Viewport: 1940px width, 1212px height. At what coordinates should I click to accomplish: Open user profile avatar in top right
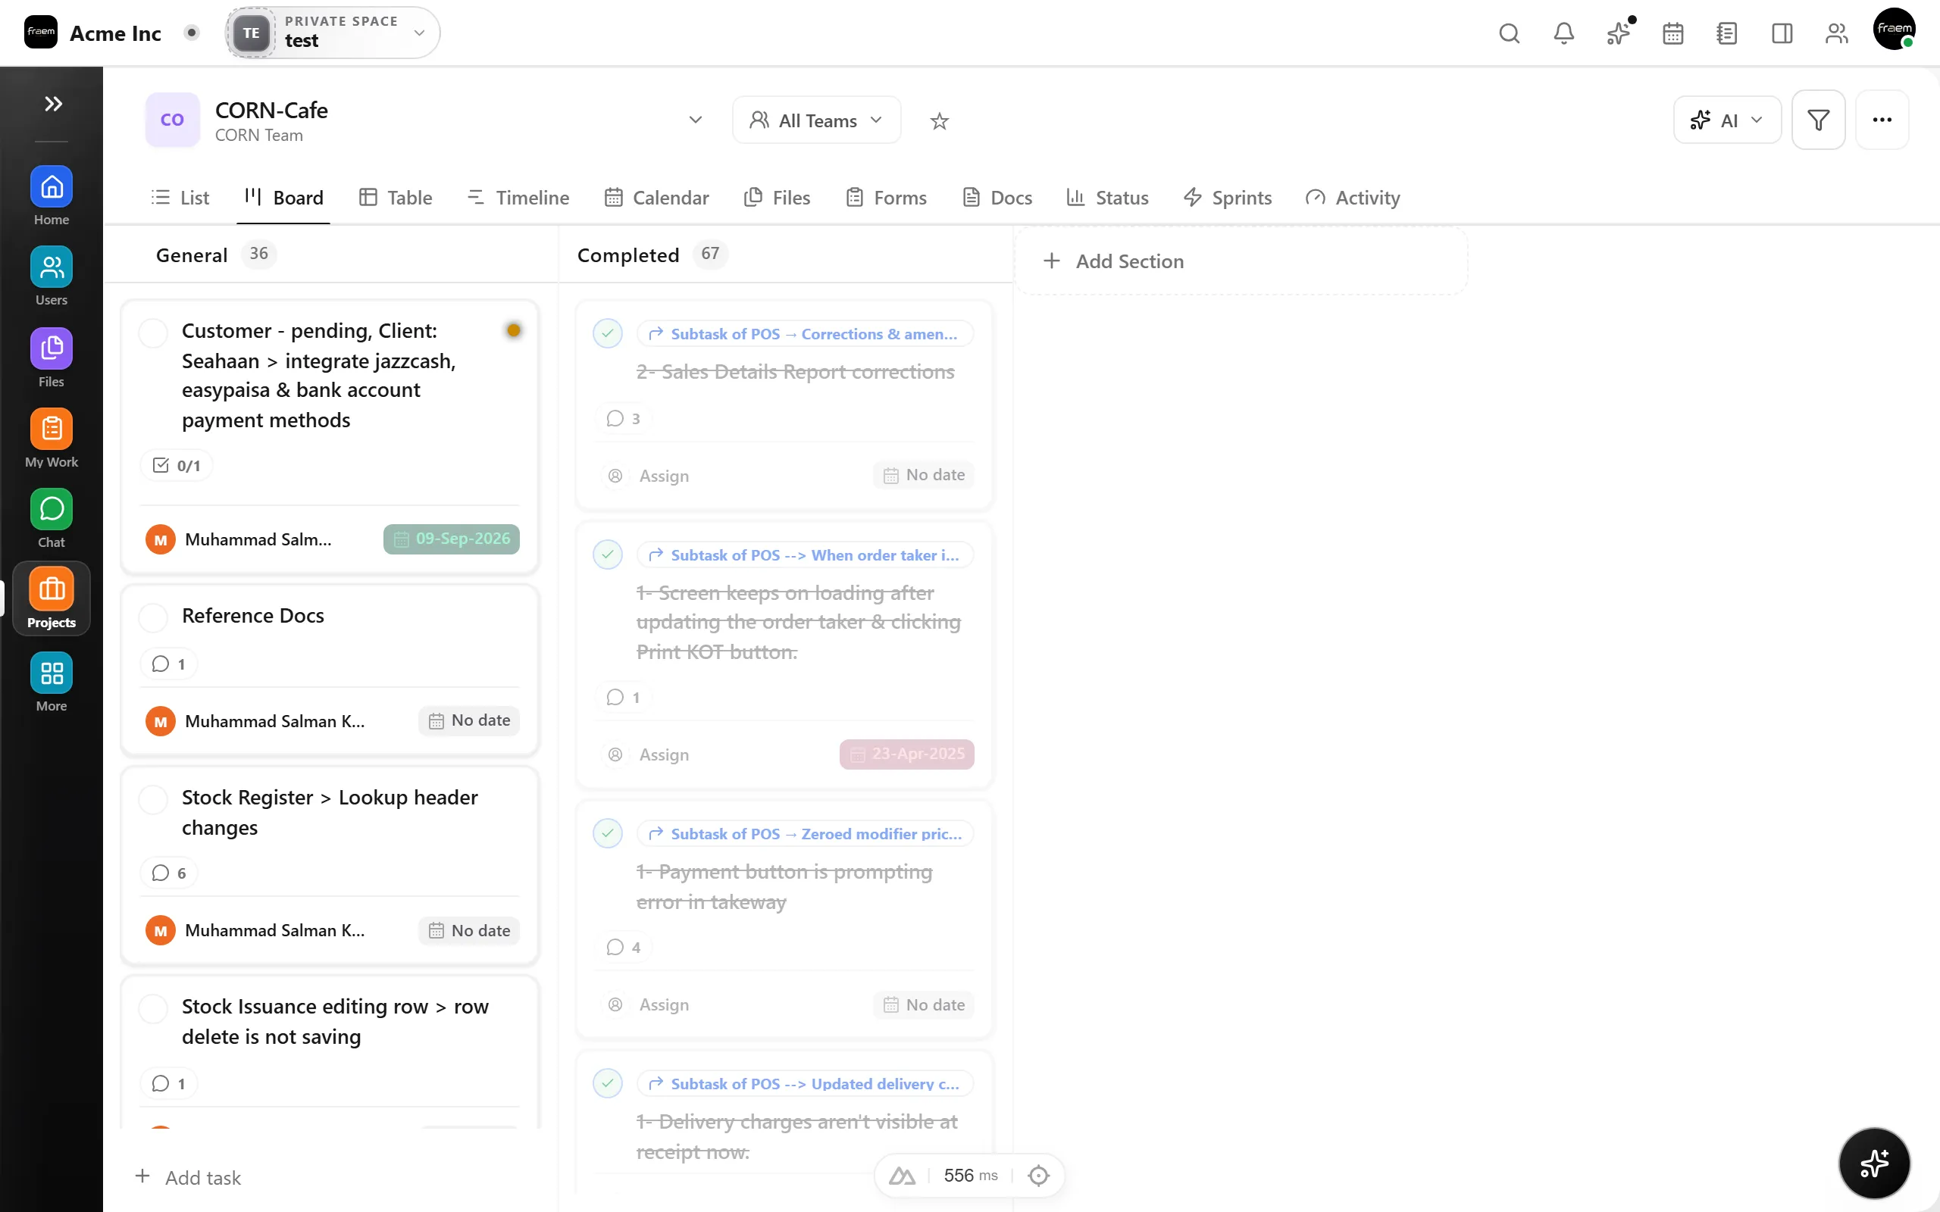1895,30
